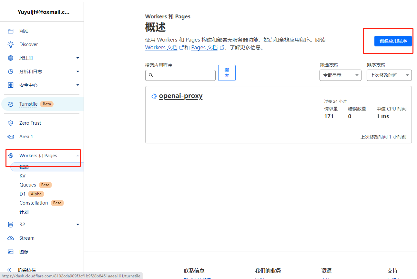This screenshot has width=417, height=279.
Task: Expand the R2 section chevron
Action: (77, 224)
